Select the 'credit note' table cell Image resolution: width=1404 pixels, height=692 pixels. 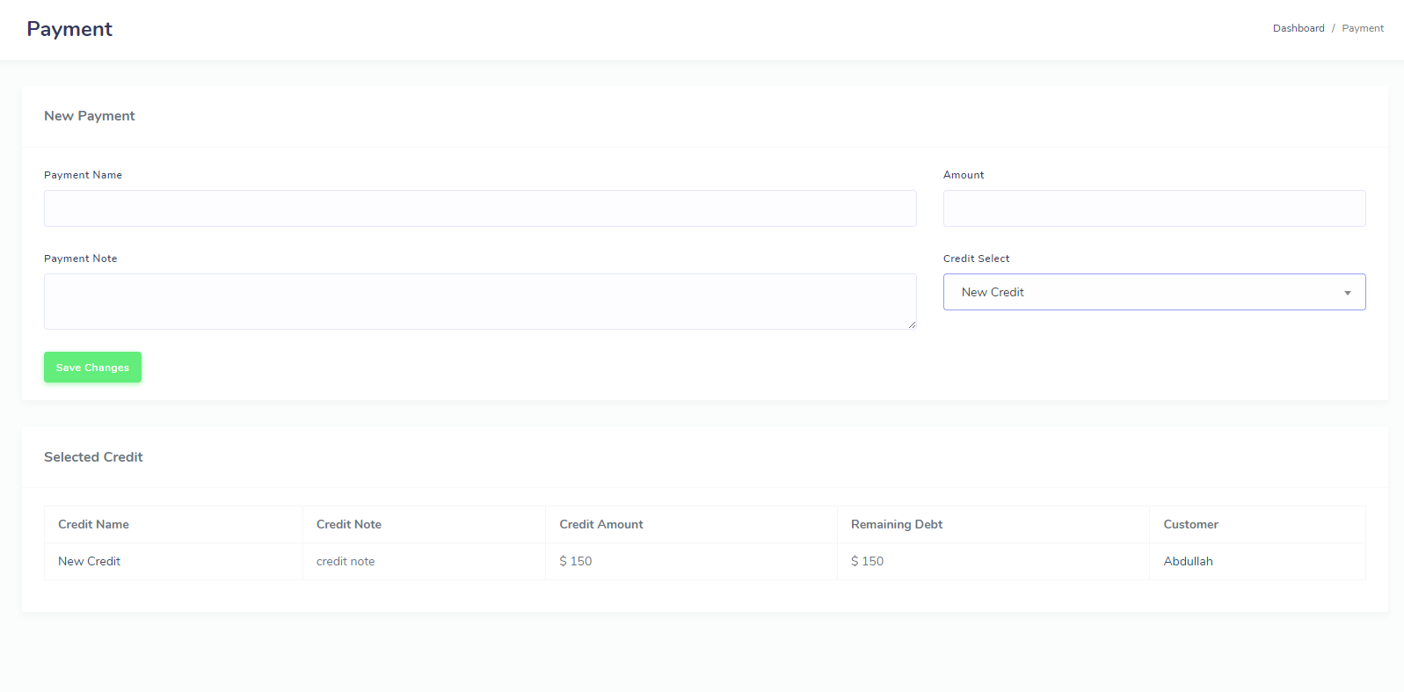pyautogui.click(x=346, y=561)
